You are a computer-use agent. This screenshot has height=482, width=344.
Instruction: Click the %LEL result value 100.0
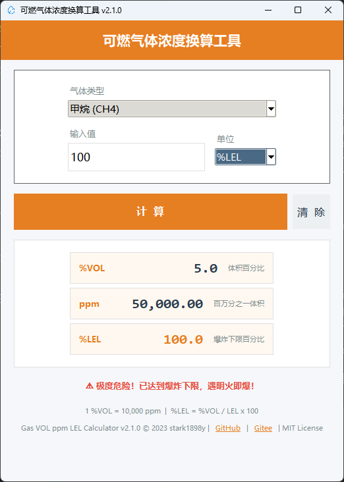183,340
